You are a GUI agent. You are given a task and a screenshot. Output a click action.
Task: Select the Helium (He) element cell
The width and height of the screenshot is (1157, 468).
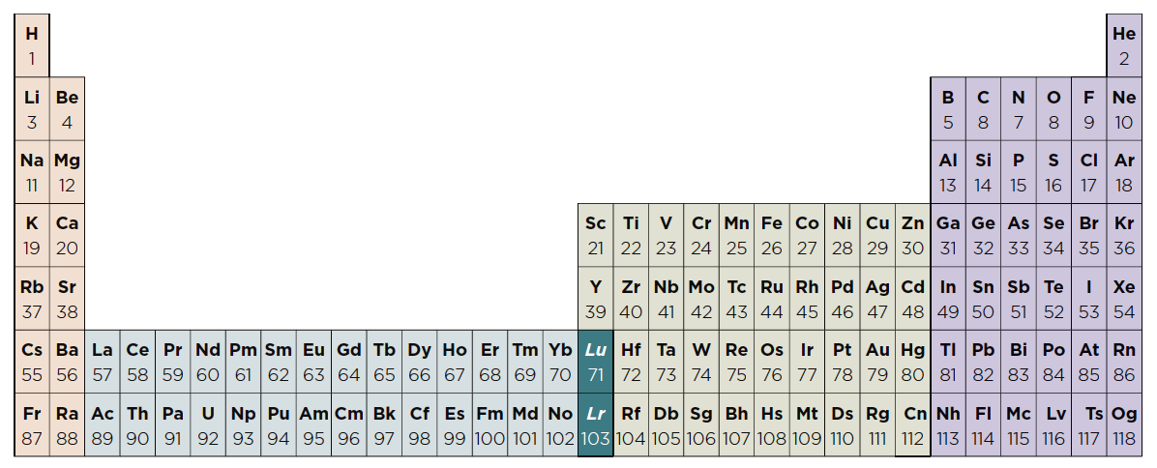coord(1124,45)
